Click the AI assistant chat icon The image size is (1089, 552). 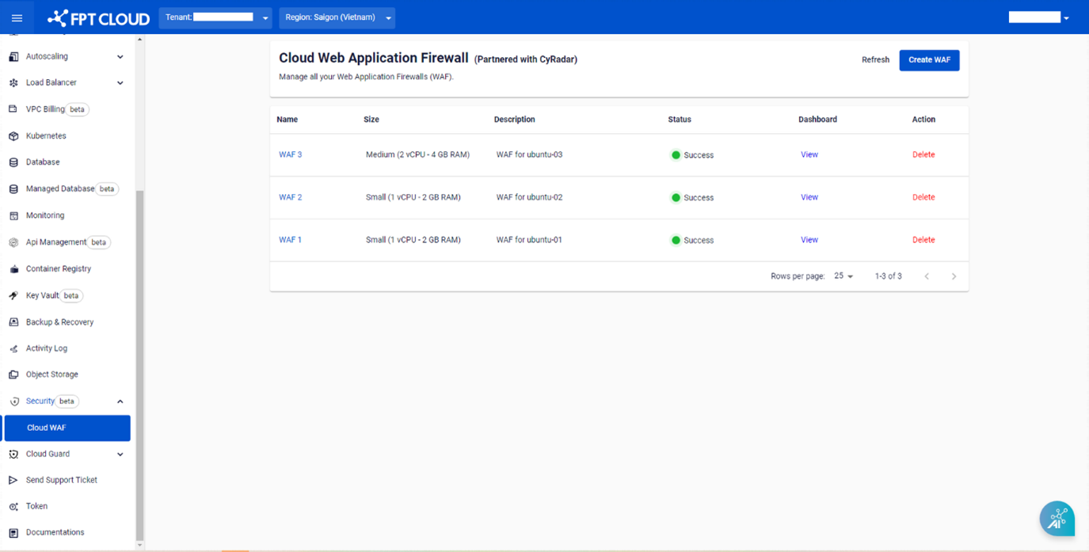pyautogui.click(x=1057, y=519)
